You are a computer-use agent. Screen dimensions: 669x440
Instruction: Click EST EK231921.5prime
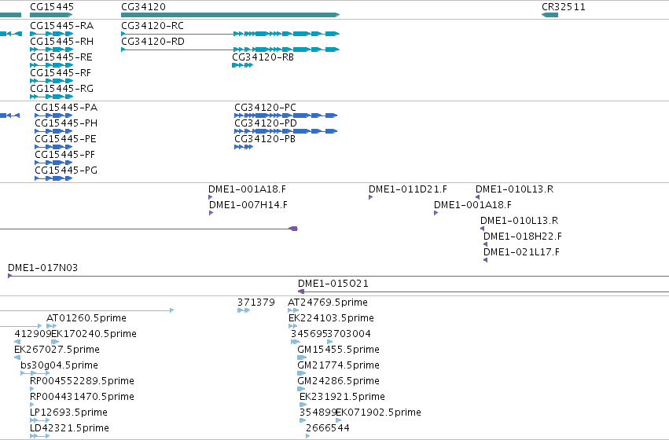tap(342, 397)
